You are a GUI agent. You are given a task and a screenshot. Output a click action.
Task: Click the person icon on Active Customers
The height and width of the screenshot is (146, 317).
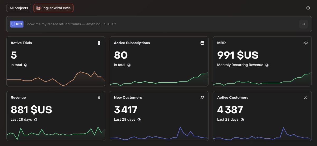[x=306, y=97]
